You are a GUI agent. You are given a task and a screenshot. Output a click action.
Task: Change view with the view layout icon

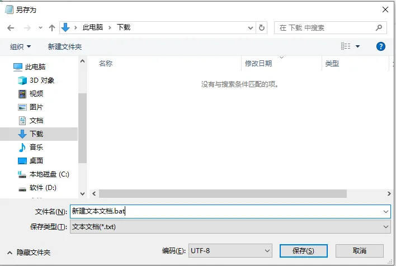coord(346,46)
